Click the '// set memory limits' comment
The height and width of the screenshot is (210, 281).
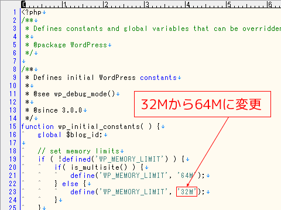78,151
